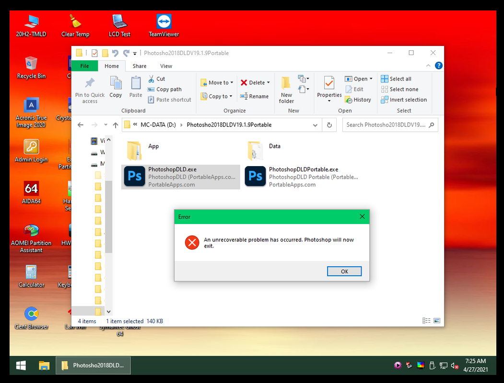Viewport: 504px width, 383px height.
Task: Switch to the Home ribbon tab
Action: coord(112,66)
